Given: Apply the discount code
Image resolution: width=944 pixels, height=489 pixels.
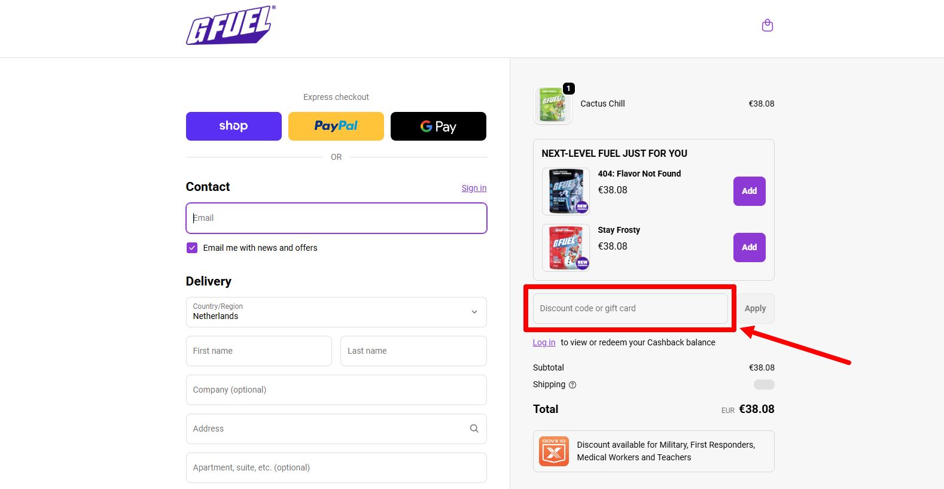Looking at the screenshot, I should pyautogui.click(x=756, y=308).
